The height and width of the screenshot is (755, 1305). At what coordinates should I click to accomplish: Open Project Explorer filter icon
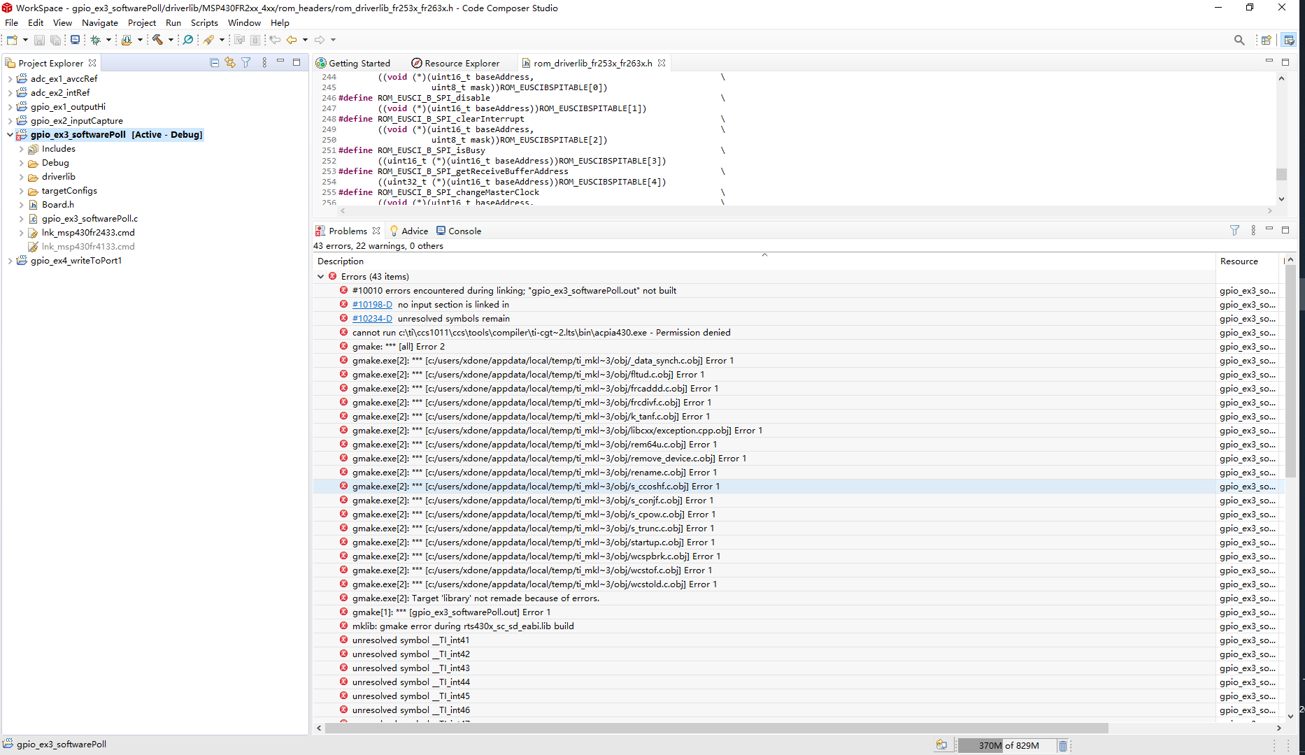(x=246, y=62)
